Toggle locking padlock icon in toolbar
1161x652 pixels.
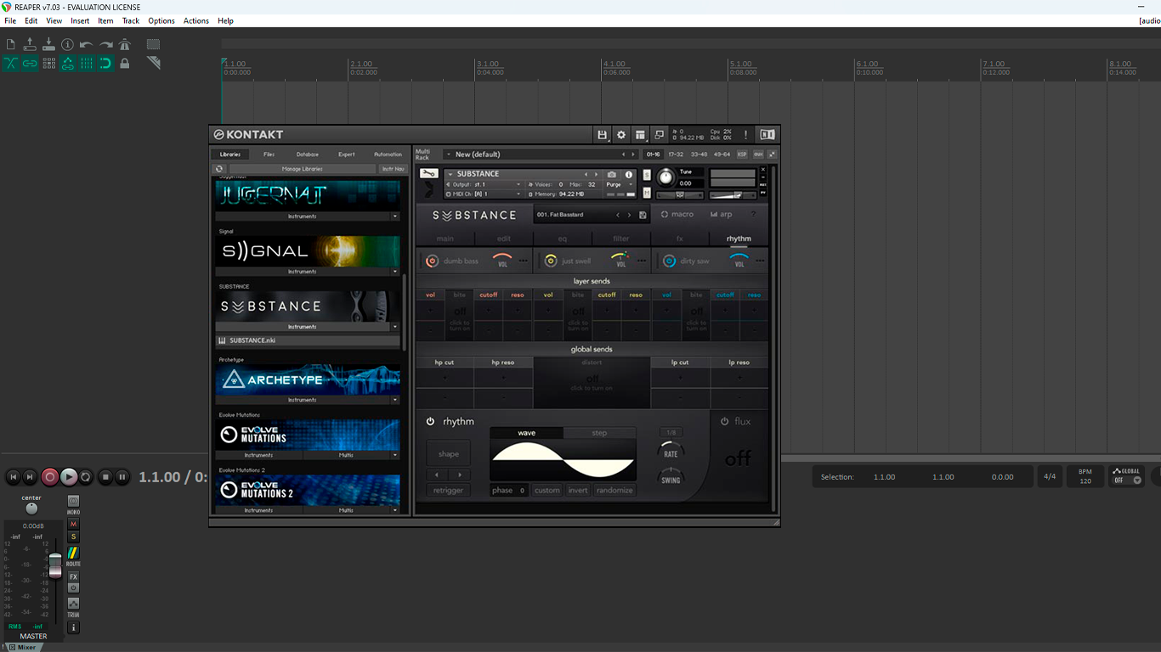125,63
